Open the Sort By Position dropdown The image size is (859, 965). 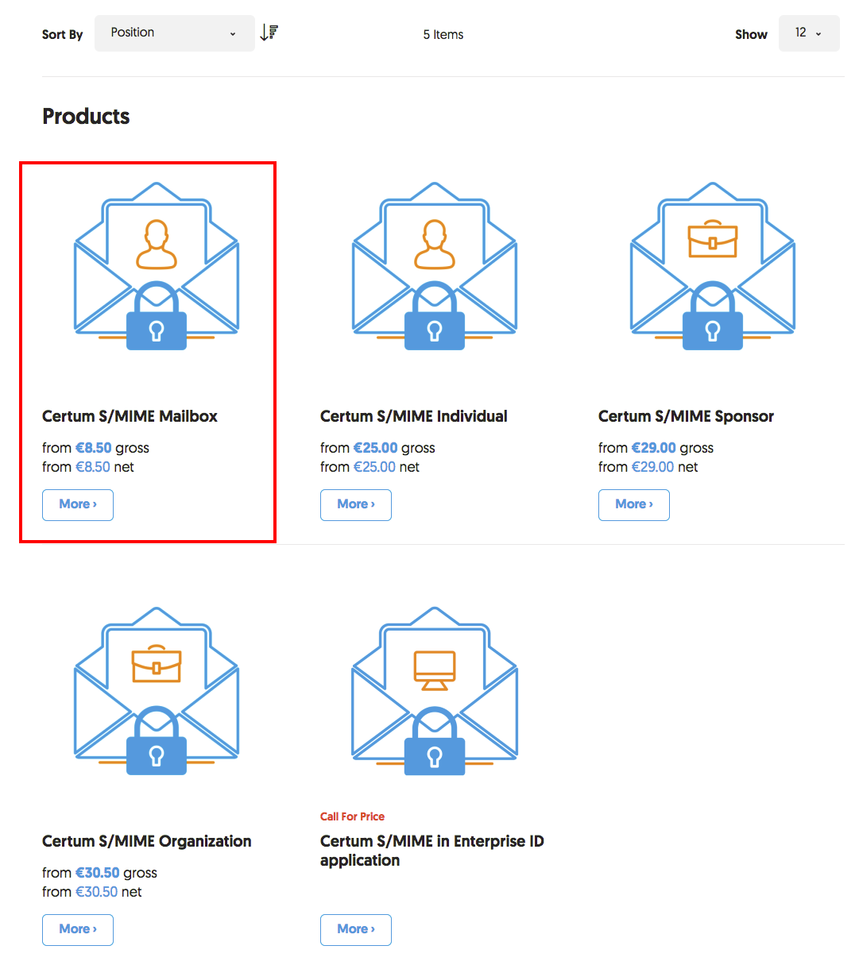click(174, 33)
